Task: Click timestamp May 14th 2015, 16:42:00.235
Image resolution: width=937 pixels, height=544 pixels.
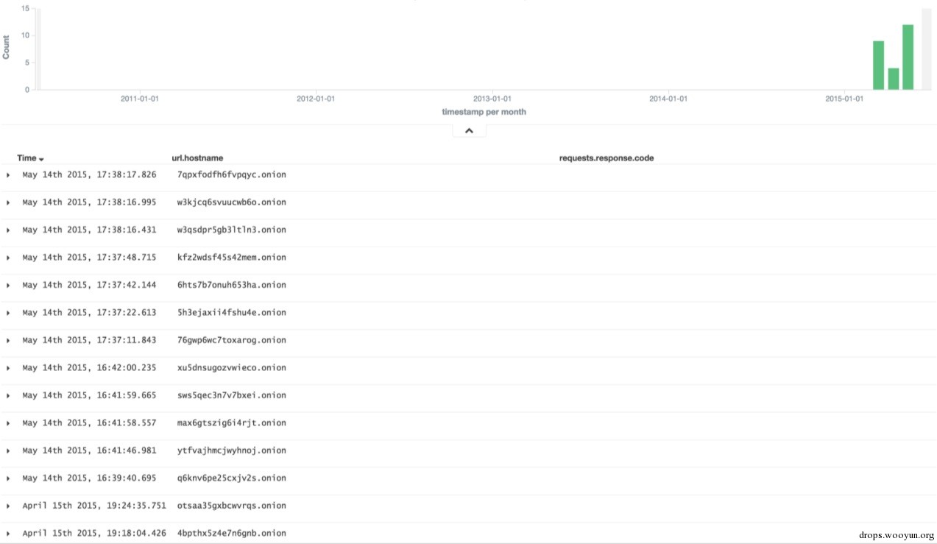Action: pyautogui.click(x=89, y=367)
